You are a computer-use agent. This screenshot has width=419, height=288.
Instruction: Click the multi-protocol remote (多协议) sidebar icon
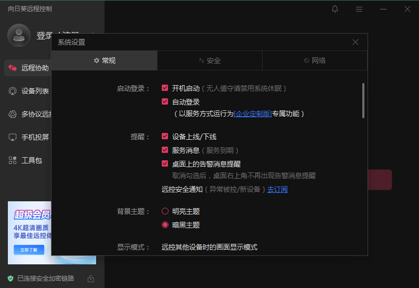tap(13, 114)
